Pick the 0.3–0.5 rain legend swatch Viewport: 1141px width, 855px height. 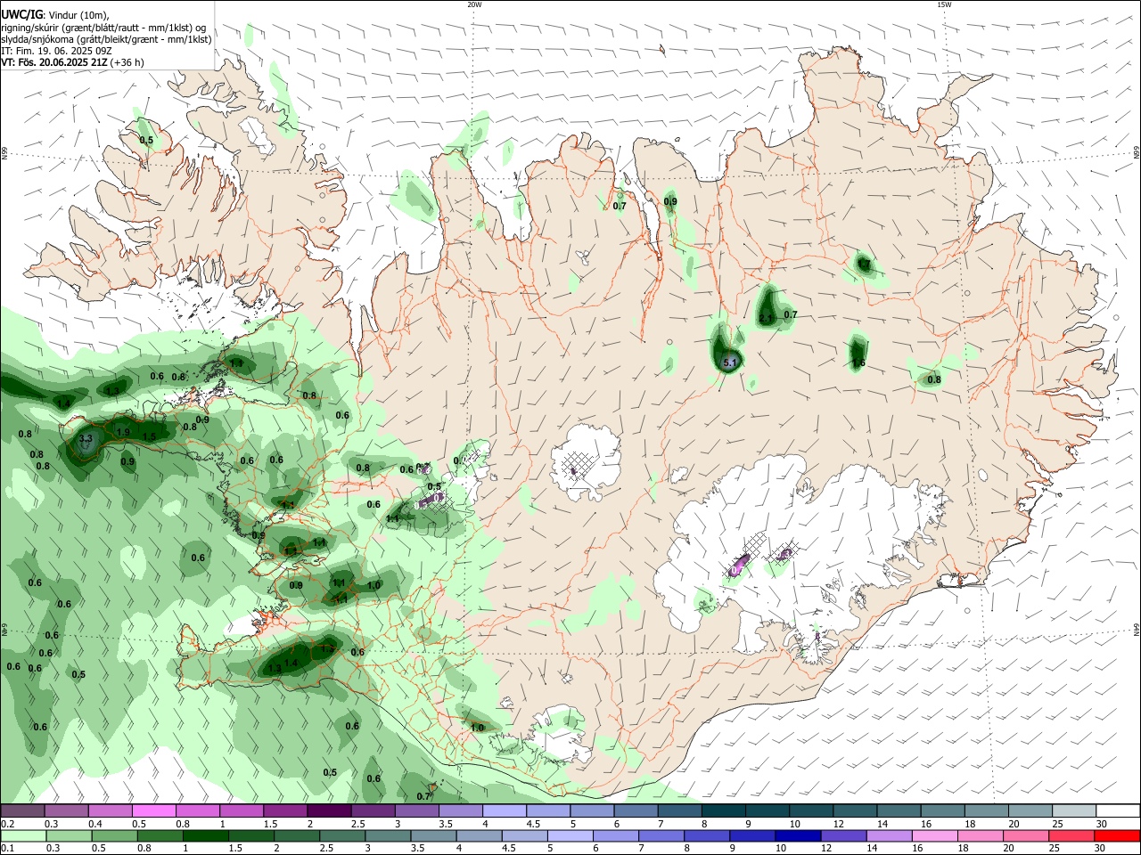(x=67, y=835)
